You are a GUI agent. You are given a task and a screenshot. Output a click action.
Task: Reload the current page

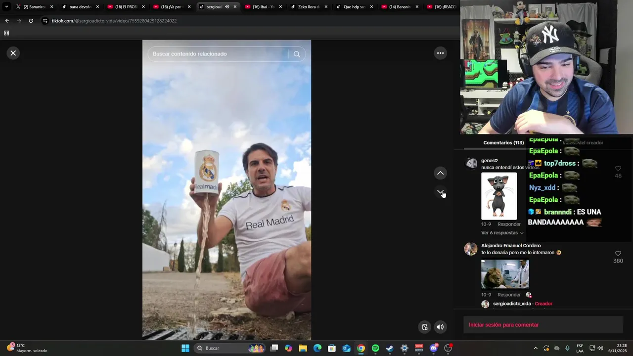tap(31, 21)
